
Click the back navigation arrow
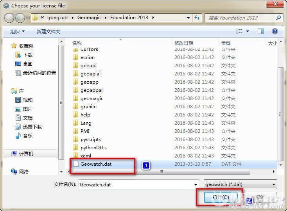9,18
